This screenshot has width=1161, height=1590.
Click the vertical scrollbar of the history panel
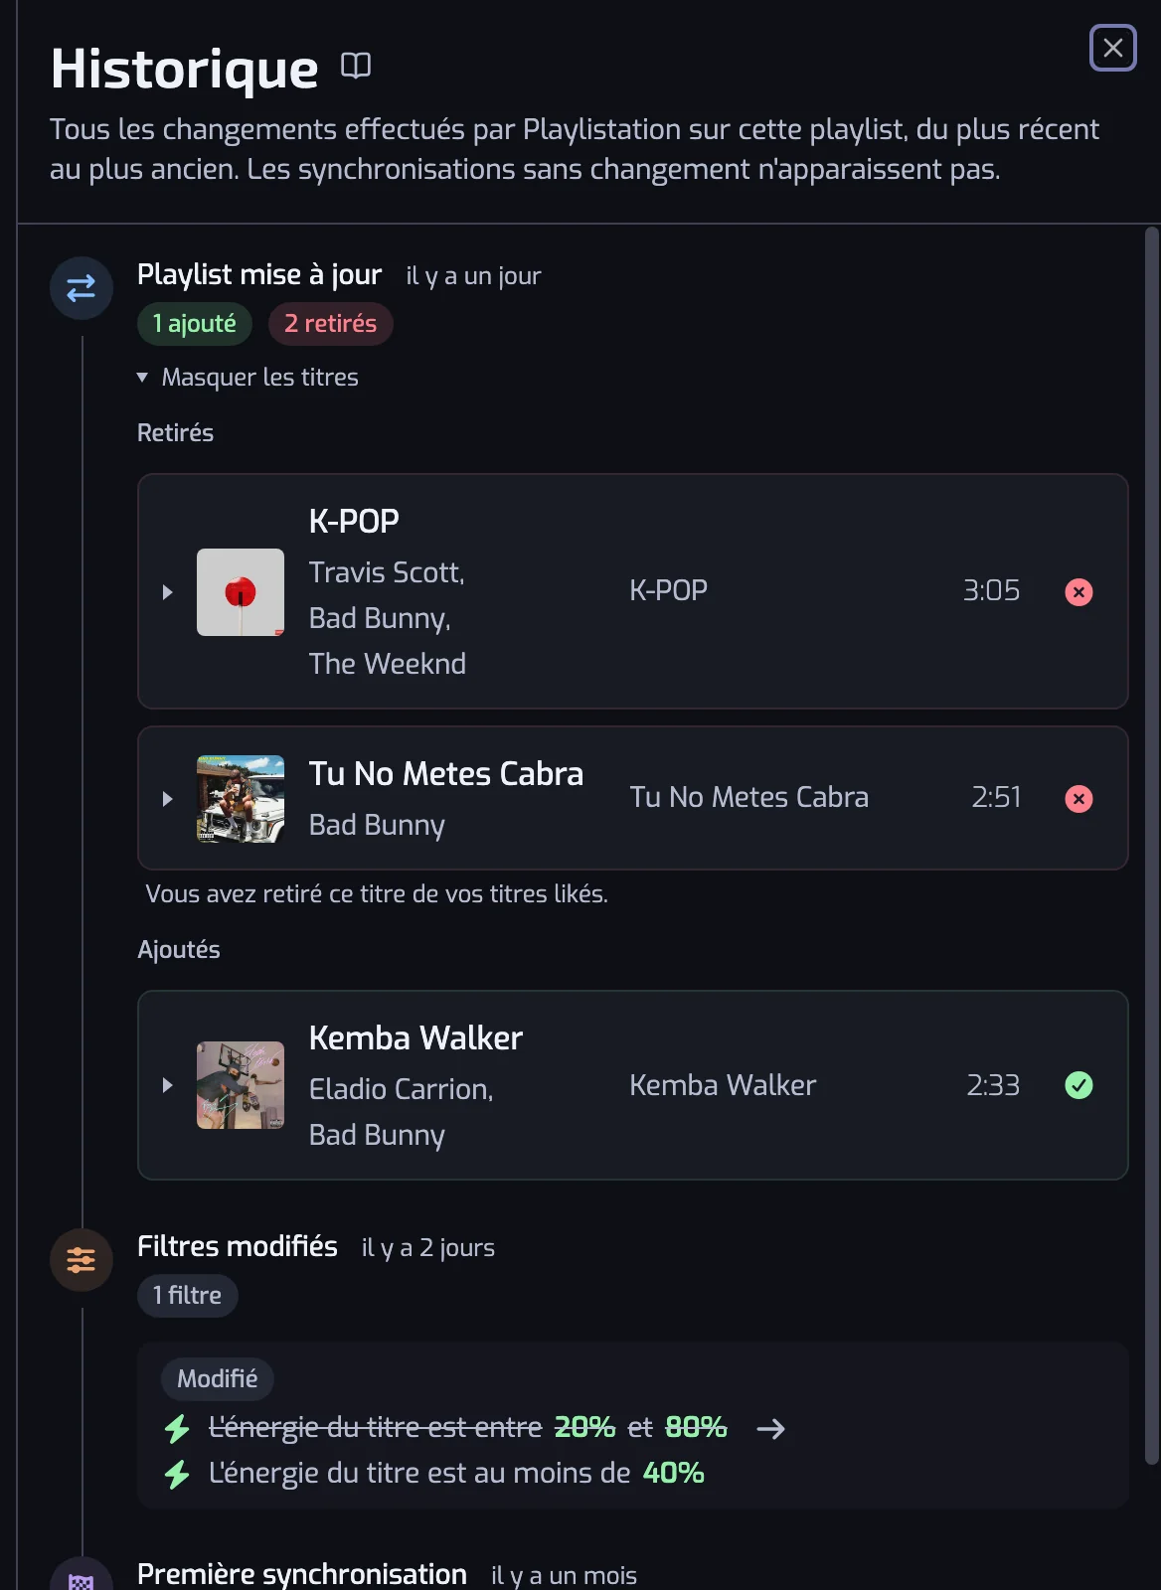click(x=1152, y=845)
